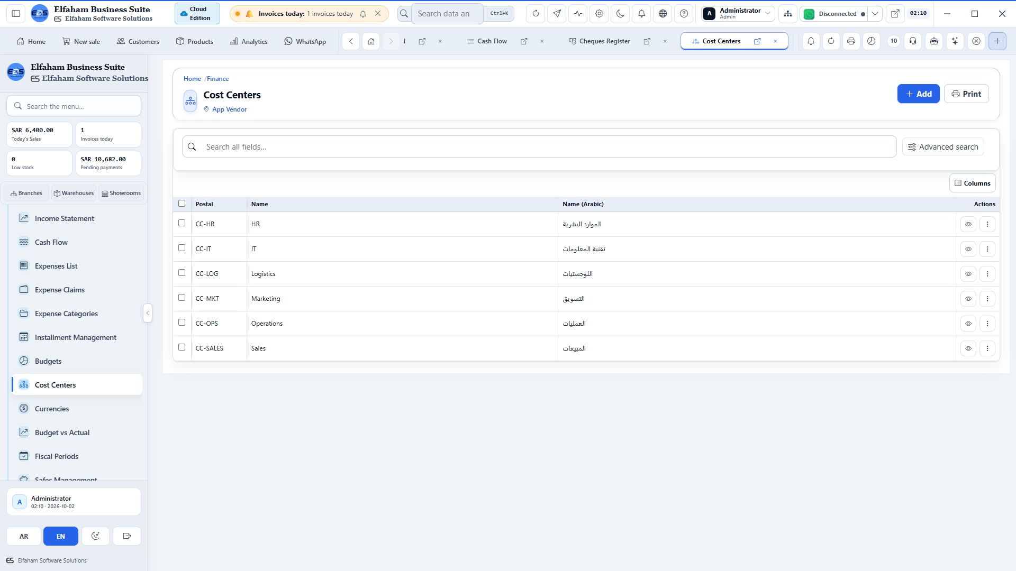This screenshot has width=1016, height=571.
Task: Open Advanced search
Action: pyautogui.click(x=943, y=147)
